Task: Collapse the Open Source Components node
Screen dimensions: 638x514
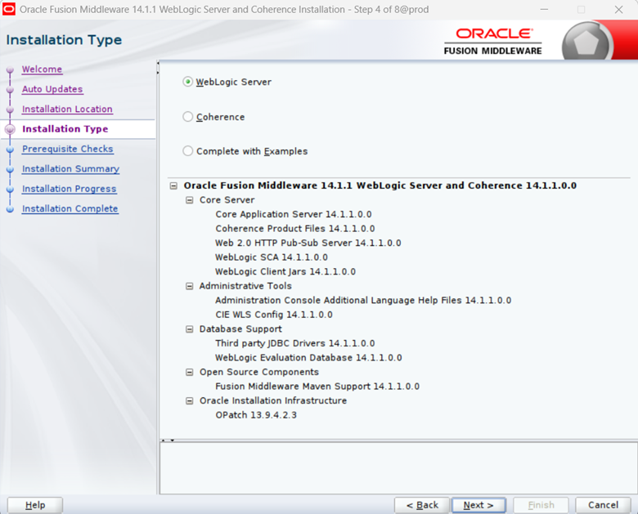Action: tap(190, 372)
